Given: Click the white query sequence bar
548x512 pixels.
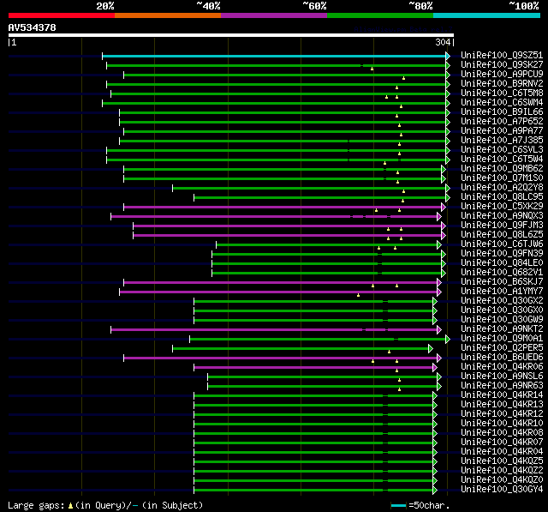Looking at the screenshot, I should [x=231, y=35].
